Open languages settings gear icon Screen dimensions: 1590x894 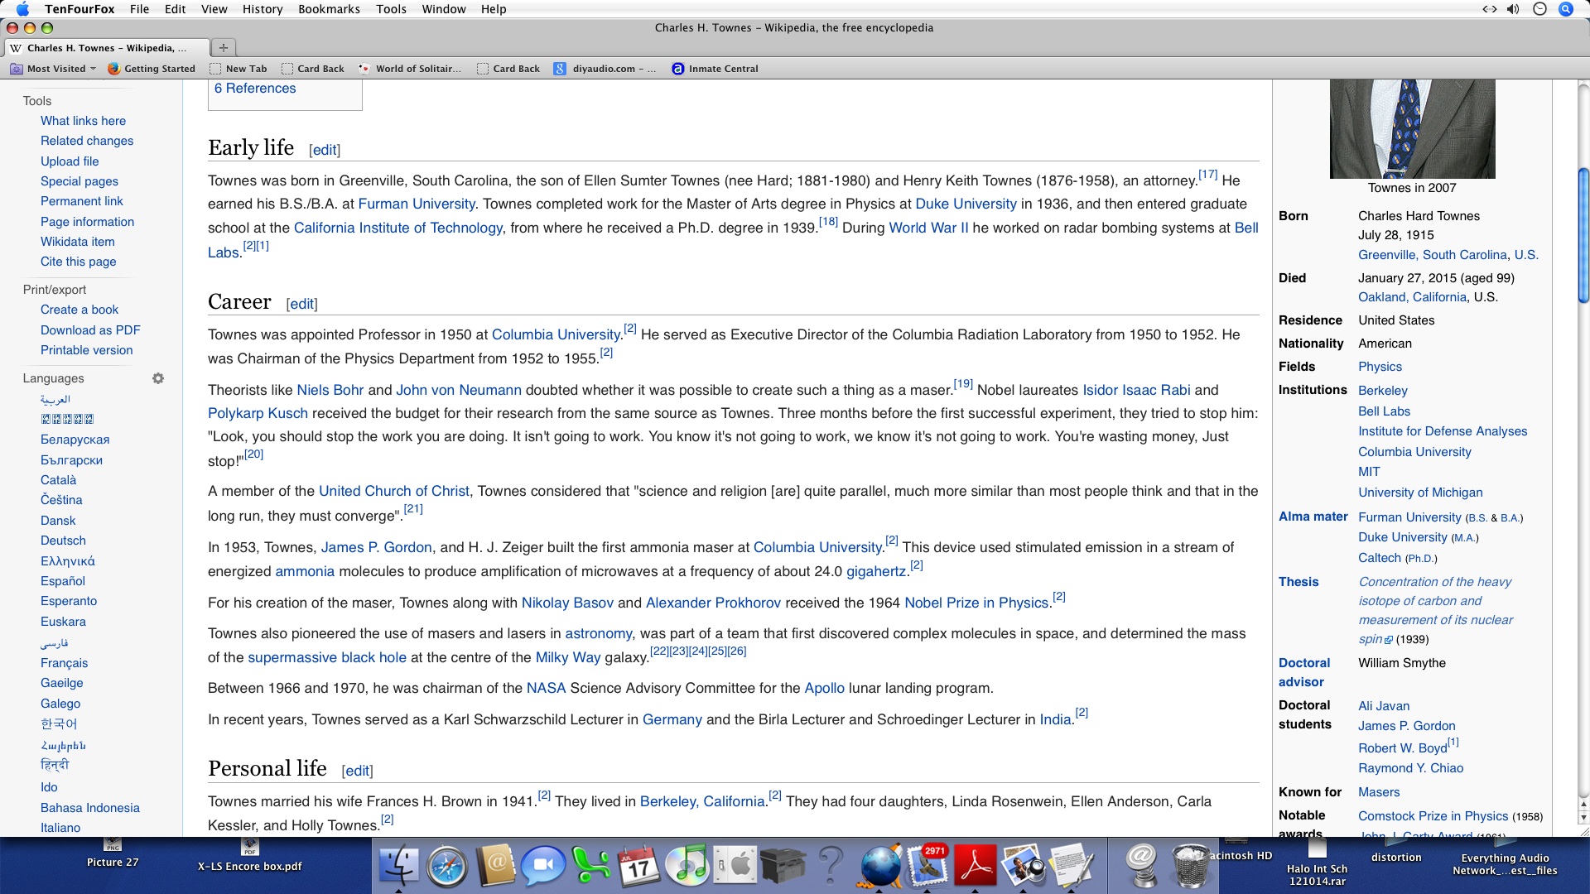click(x=158, y=378)
